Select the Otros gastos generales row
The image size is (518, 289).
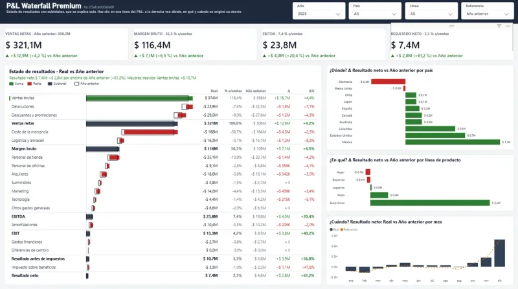(x=162, y=208)
